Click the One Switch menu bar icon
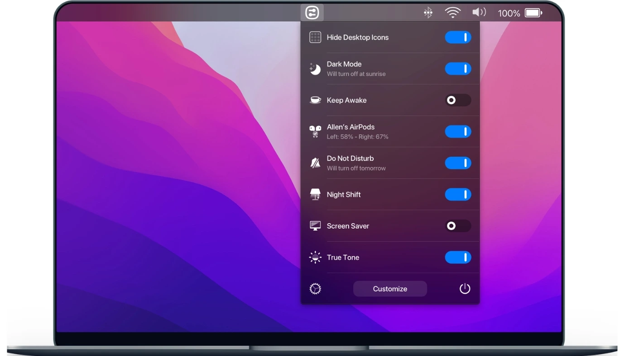The width and height of the screenshot is (634, 356). tap(311, 13)
